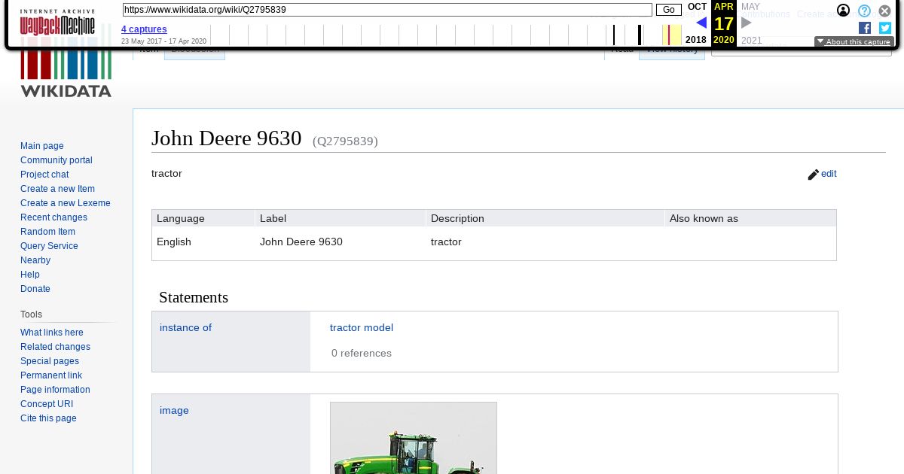
Task: Click the pencil edit icon
Action: [x=813, y=175]
